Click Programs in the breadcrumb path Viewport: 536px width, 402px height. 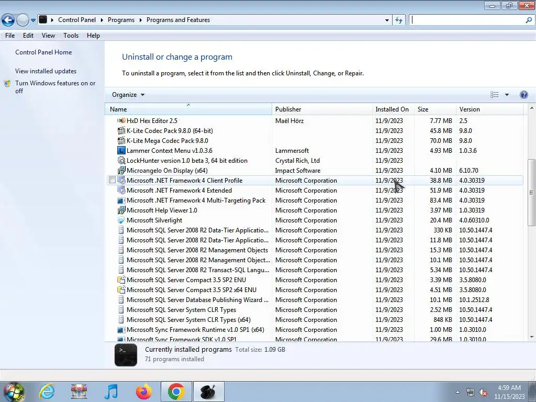[x=121, y=20]
